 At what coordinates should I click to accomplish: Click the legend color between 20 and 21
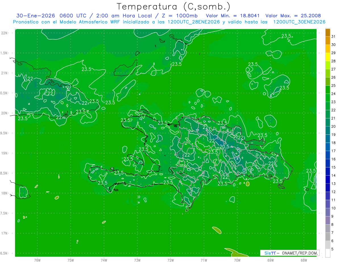coord(328,122)
